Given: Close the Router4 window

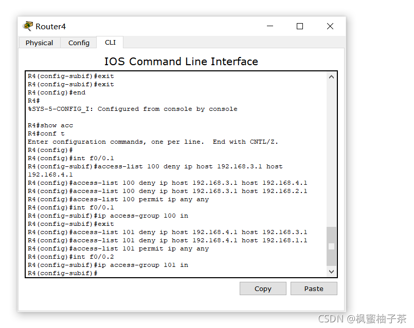Looking at the screenshot, I should pyautogui.click(x=330, y=26).
